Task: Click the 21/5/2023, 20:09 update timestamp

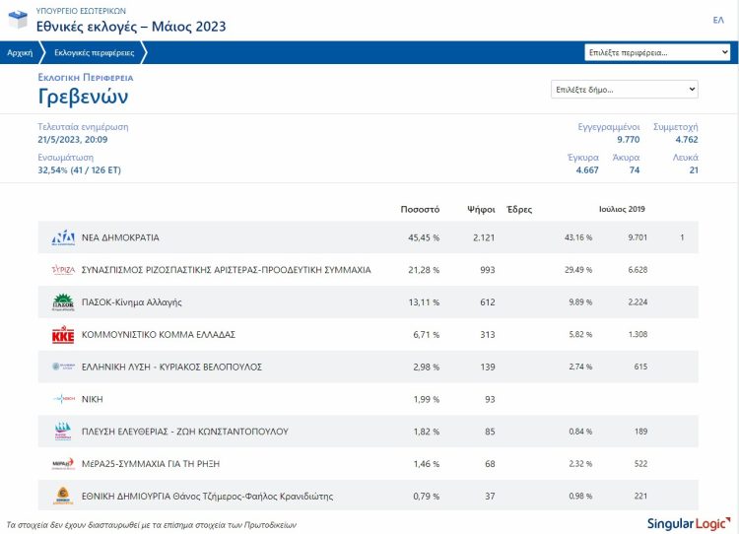Action: tap(73, 140)
